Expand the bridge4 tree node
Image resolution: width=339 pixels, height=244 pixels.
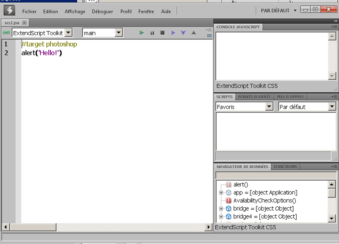pos(221,217)
